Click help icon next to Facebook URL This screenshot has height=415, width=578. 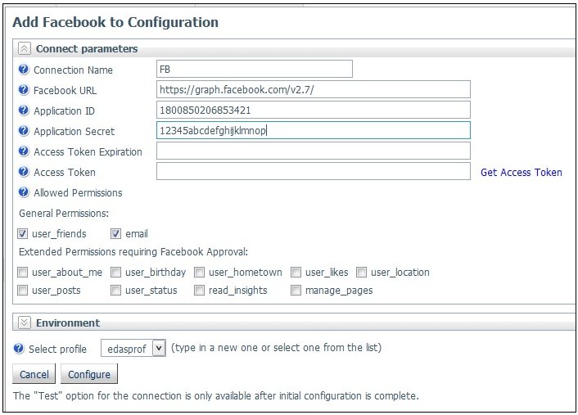(24, 90)
